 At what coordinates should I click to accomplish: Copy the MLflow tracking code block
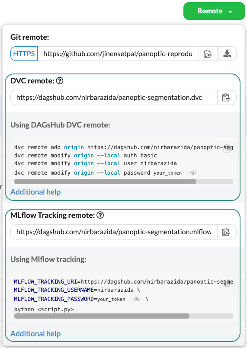click(227, 283)
